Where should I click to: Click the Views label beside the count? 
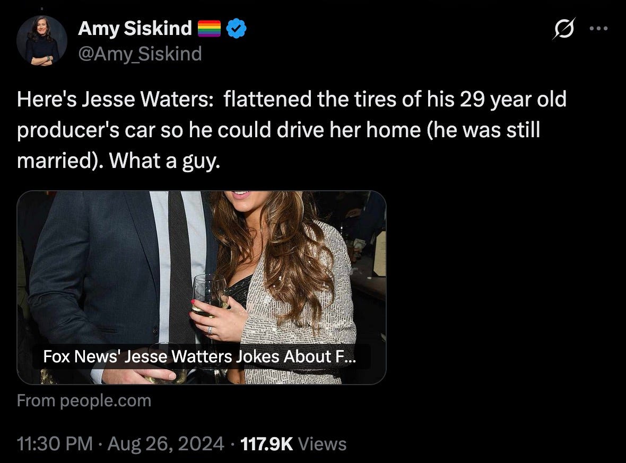[x=322, y=444]
